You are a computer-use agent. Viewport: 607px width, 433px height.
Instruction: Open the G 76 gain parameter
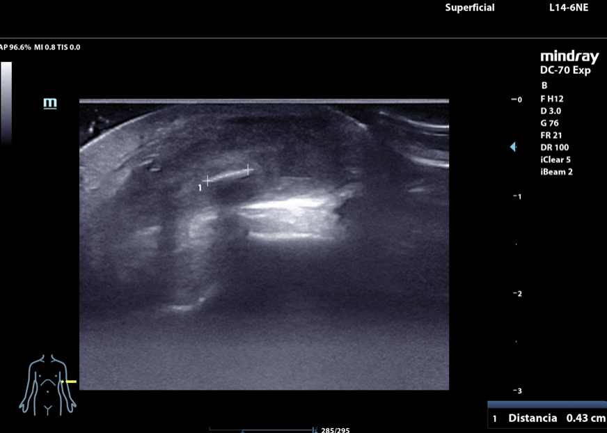[549, 123]
